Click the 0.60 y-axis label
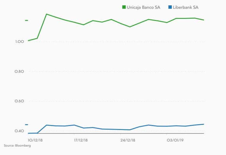Screen dimensions: 226x155 [19, 101]
